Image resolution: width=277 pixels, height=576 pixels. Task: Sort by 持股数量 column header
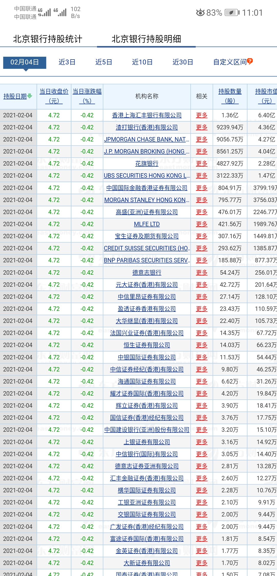point(230,96)
